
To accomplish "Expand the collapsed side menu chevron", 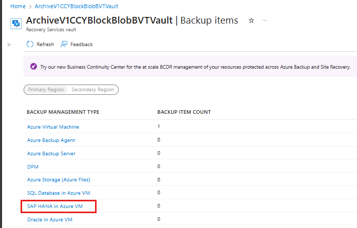I will 9,45.
